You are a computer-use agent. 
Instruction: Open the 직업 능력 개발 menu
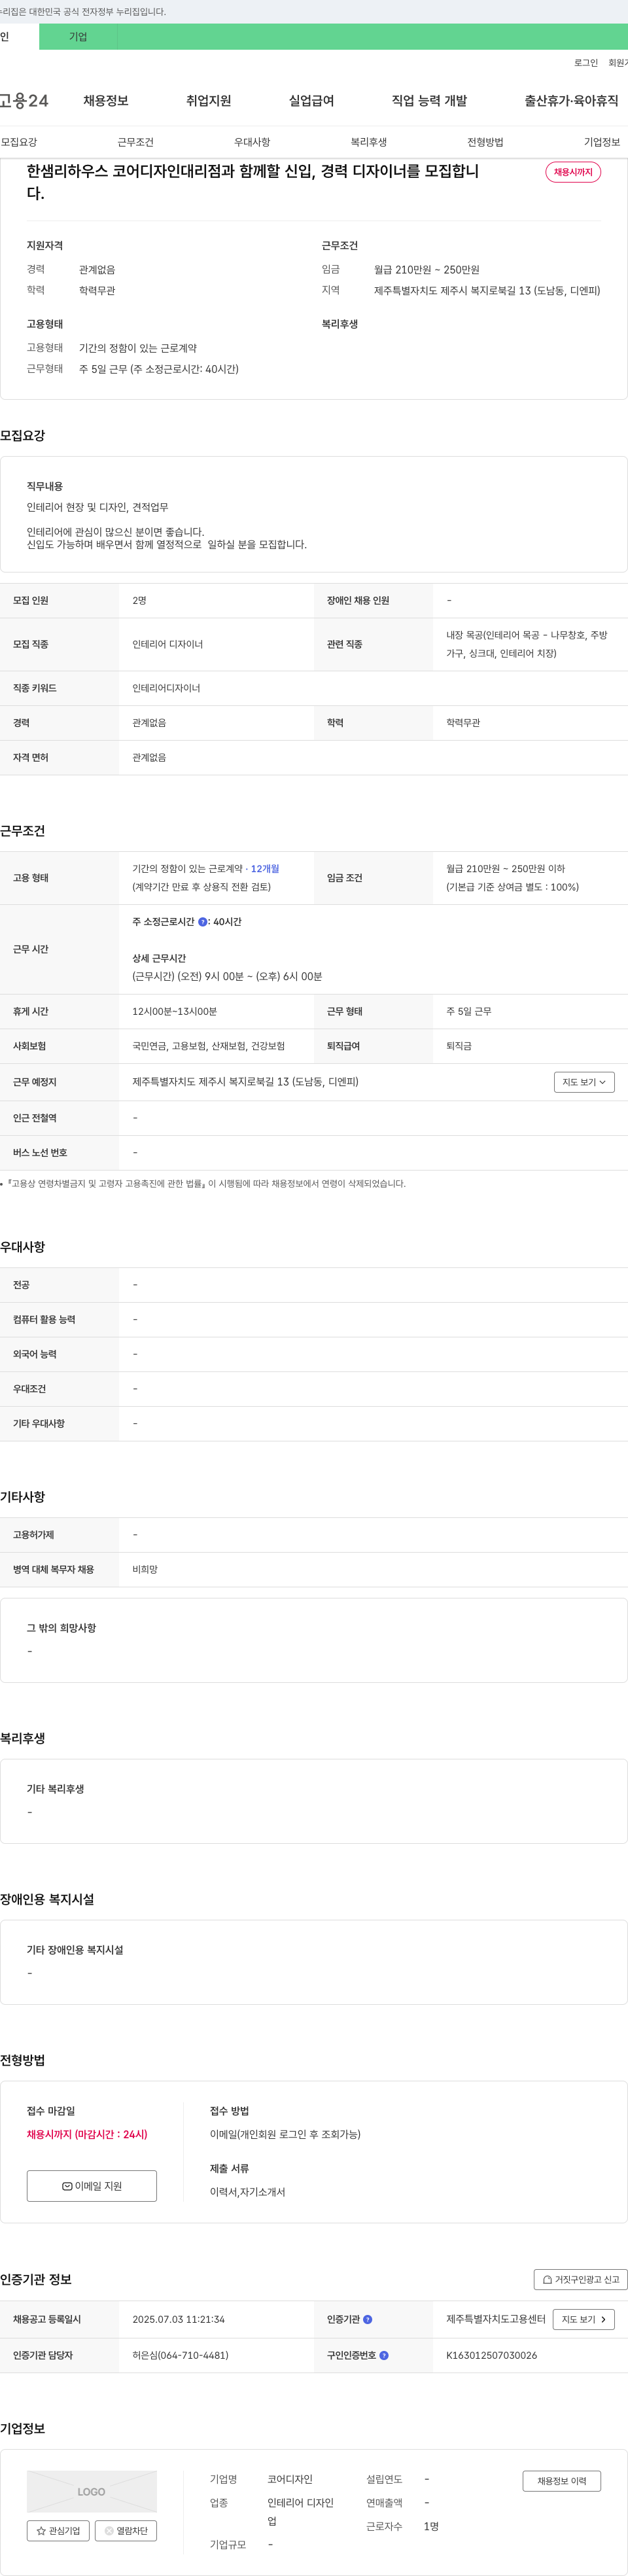coord(429,101)
